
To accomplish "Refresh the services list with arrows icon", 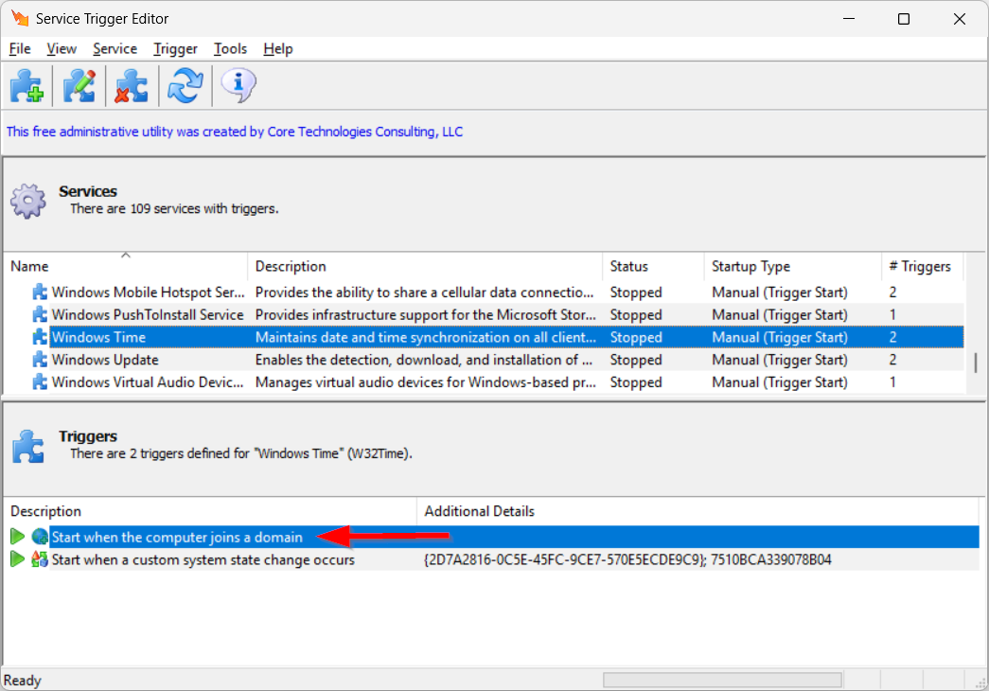I will pyautogui.click(x=185, y=86).
